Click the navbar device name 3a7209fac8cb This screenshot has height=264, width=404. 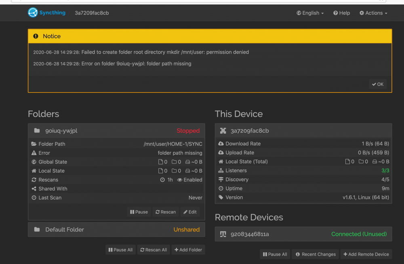pyautogui.click(x=92, y=13)
